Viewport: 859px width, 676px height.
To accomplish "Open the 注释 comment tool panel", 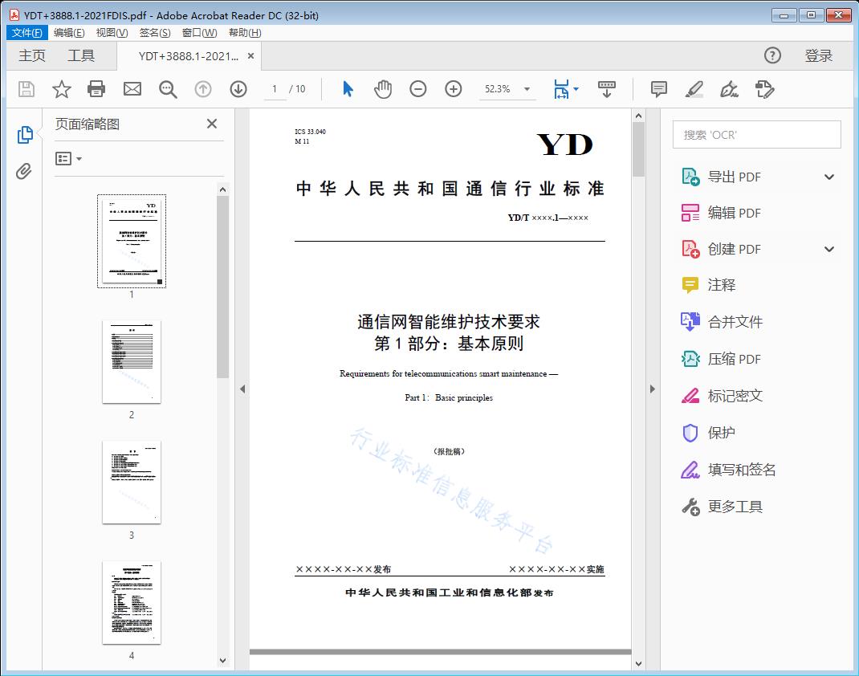I will pyautogui.click(x=713, y=285).
